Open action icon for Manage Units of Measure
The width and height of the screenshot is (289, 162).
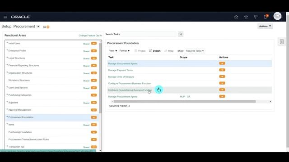coord(222,76)
